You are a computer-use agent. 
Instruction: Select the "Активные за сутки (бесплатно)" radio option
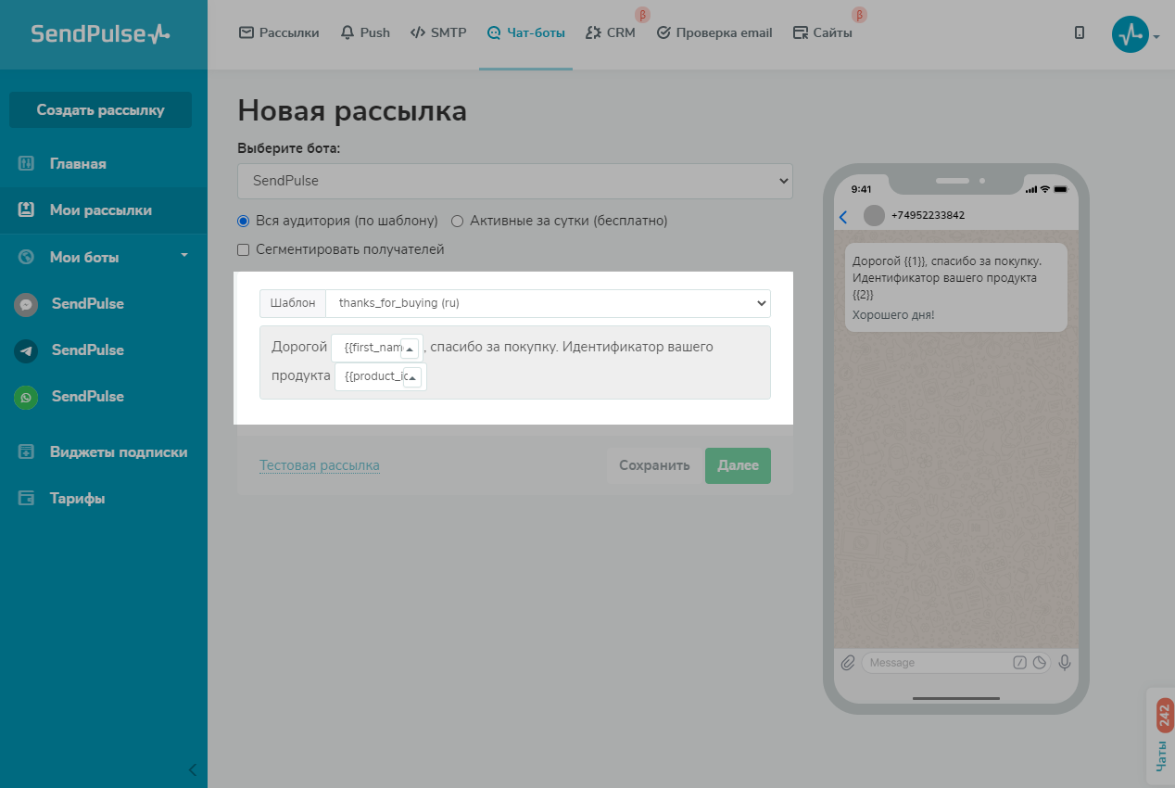[457, 222]
